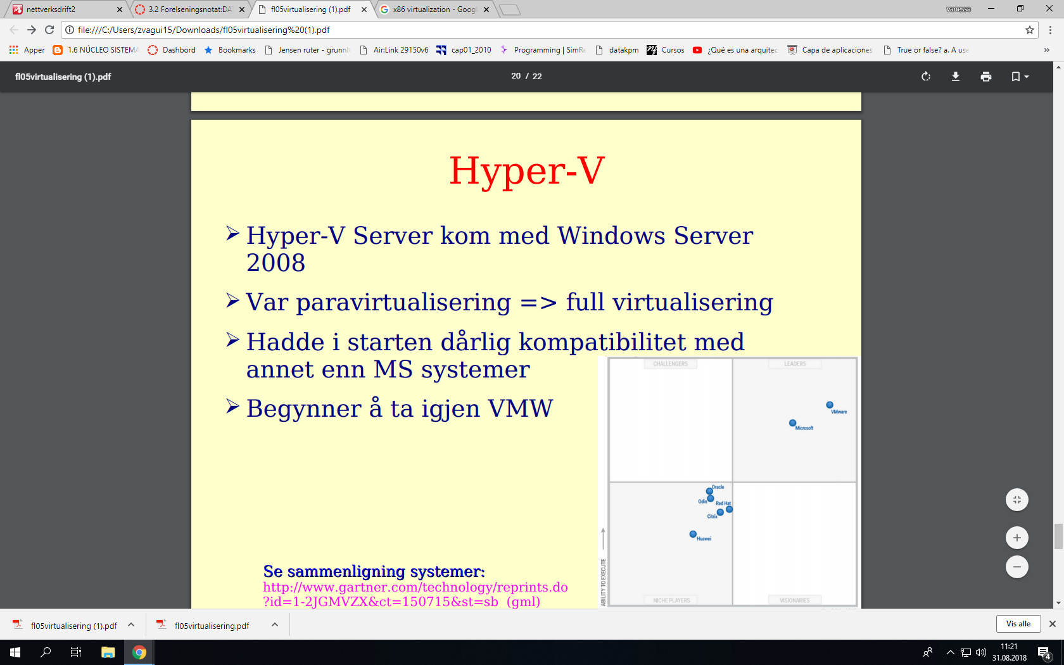Zoom out of the PDF

tap(1017, 567)
